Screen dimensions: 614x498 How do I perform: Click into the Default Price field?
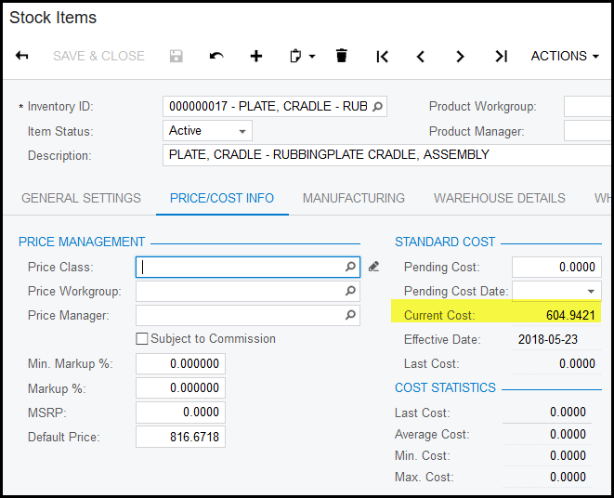click(x=180, y=437)
